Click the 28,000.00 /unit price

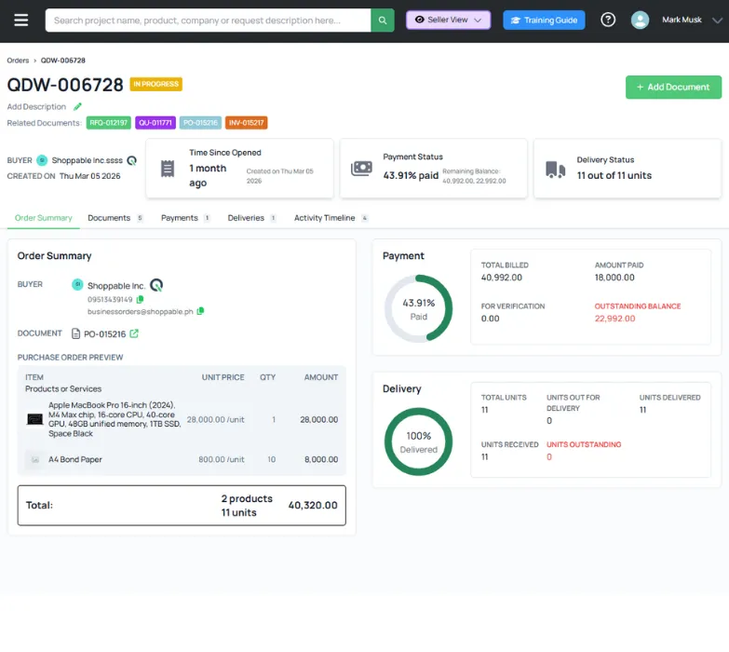tap(215, 419)
